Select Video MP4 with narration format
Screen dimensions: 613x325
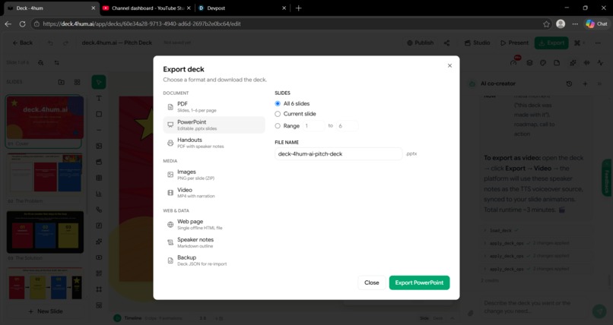point(214,193)
